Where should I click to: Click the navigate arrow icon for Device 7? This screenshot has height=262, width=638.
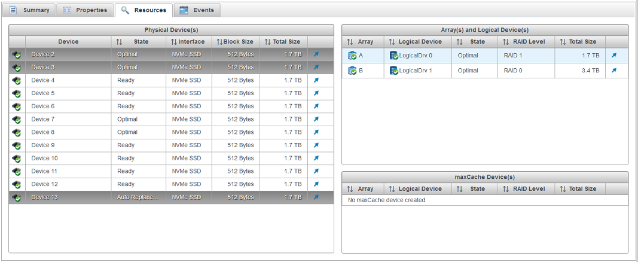click(x=316, y=119)
